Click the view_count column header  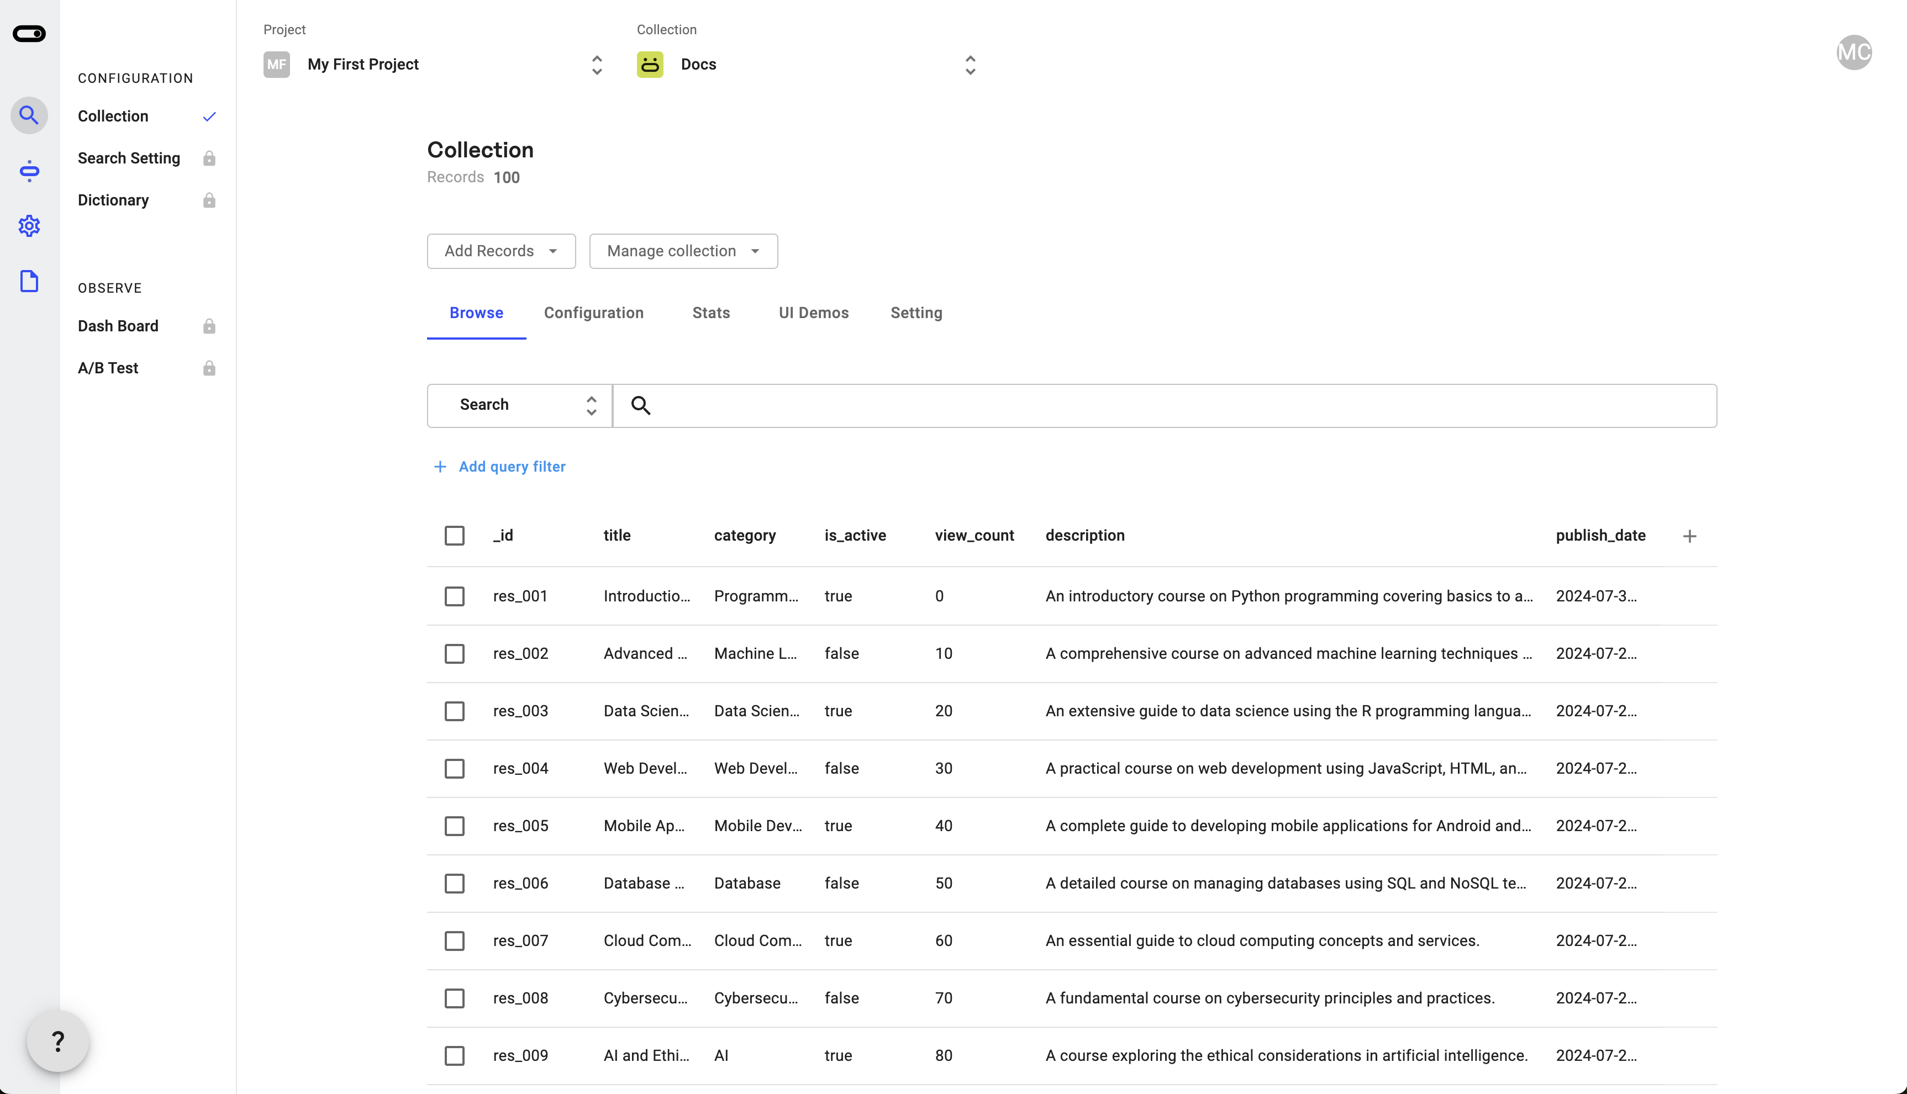click(974, 536)
